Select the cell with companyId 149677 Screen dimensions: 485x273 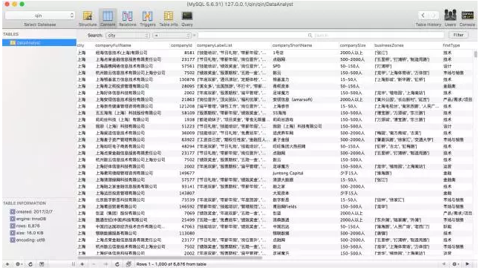(x=183, y=174)
